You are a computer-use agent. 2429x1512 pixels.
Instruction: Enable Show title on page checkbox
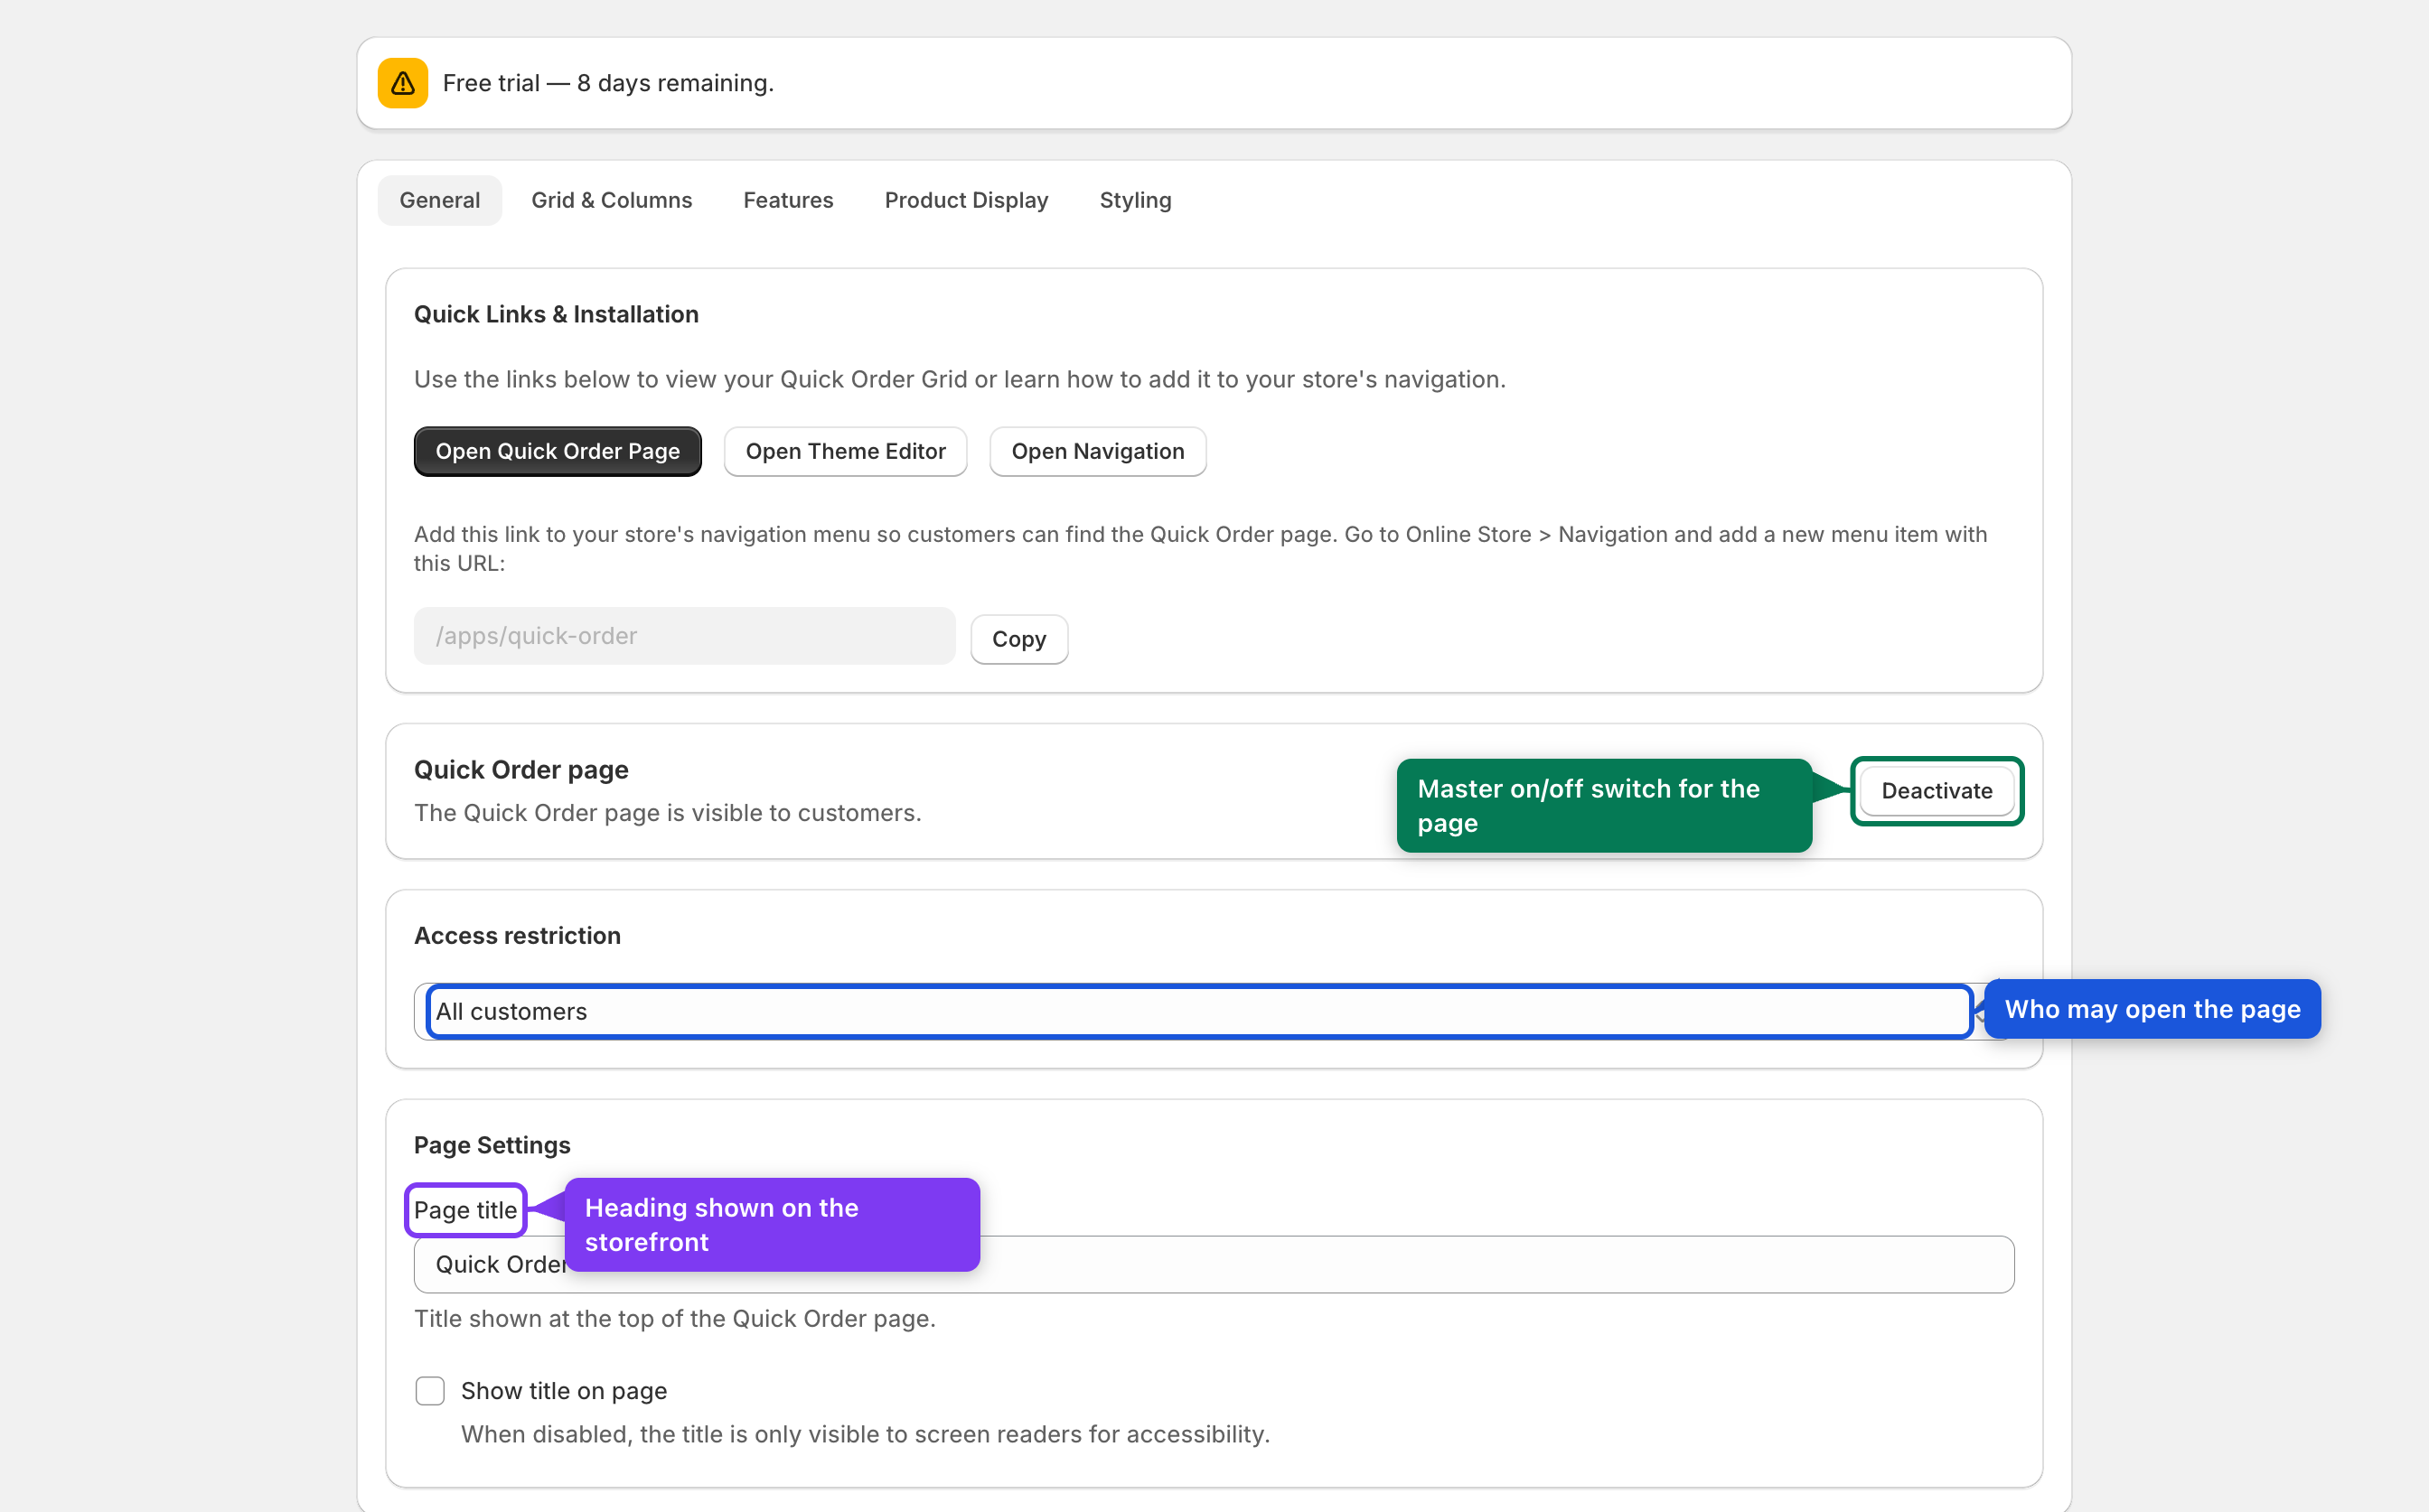pyautogui.click(x=429, y=1391)
